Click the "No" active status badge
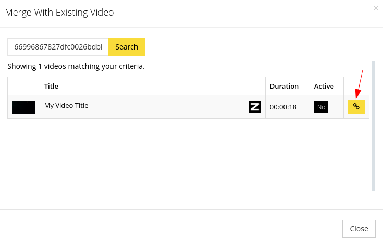This screenshot has width=383, height=247. 321,107
